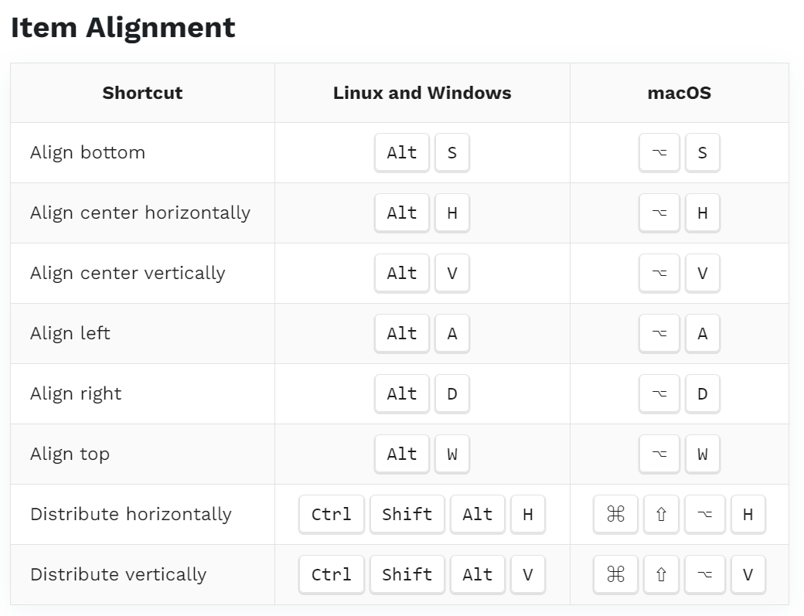Click the macOS Option key for Align right
This screenshot has width=804, height=616.
click(x=659, y=393)
